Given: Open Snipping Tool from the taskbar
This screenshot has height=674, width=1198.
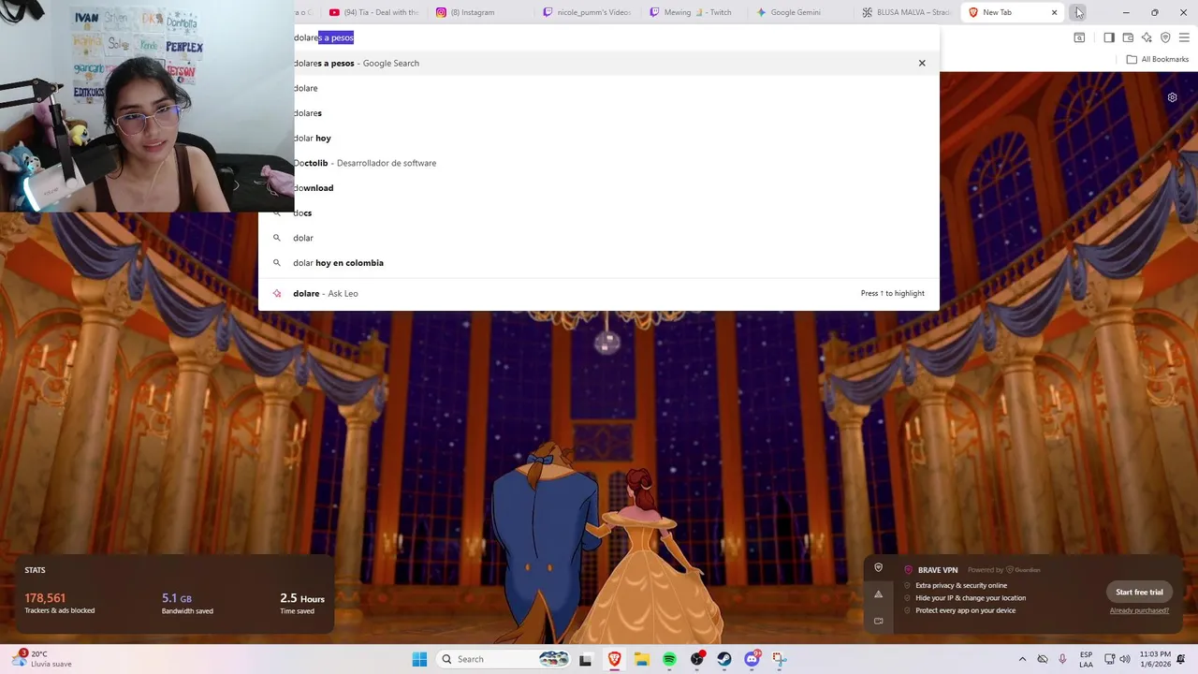Looking at the screenshot, I should [x=780, y=659].
